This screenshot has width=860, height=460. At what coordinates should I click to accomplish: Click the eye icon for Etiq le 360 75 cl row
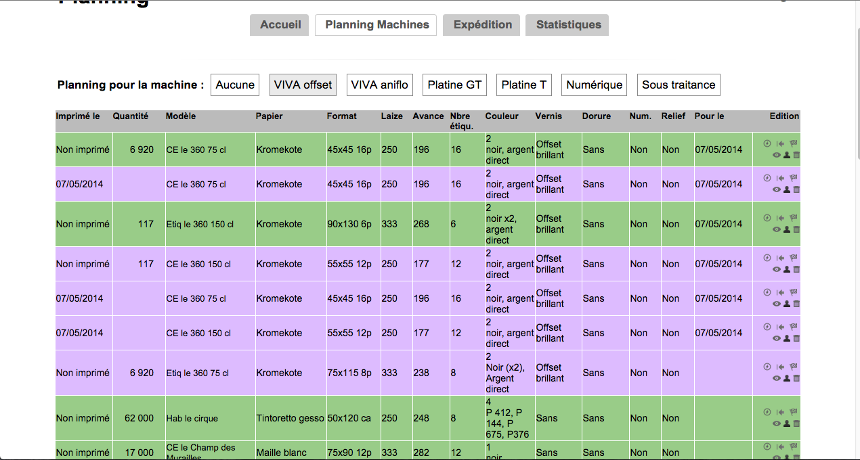776,378
